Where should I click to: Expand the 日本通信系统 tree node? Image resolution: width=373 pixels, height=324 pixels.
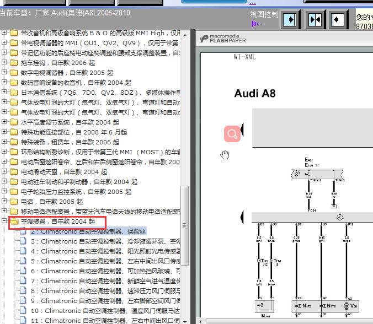coord(4,92)
